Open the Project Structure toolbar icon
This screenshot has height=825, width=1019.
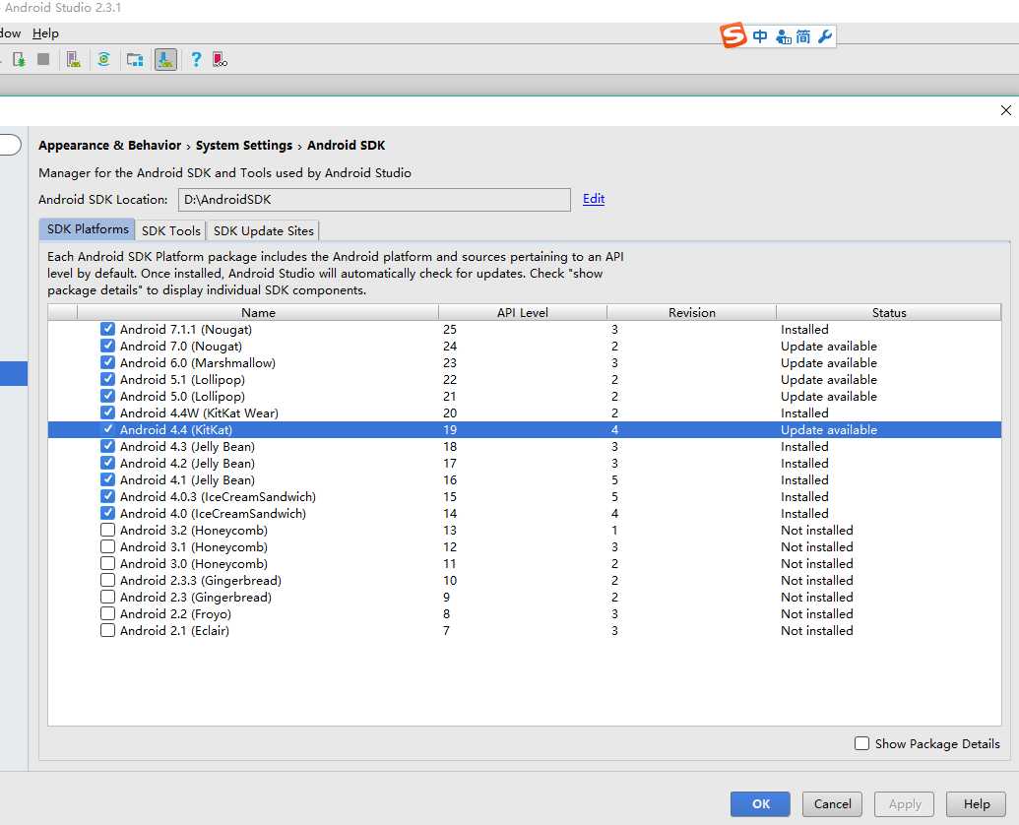[135, 60]
